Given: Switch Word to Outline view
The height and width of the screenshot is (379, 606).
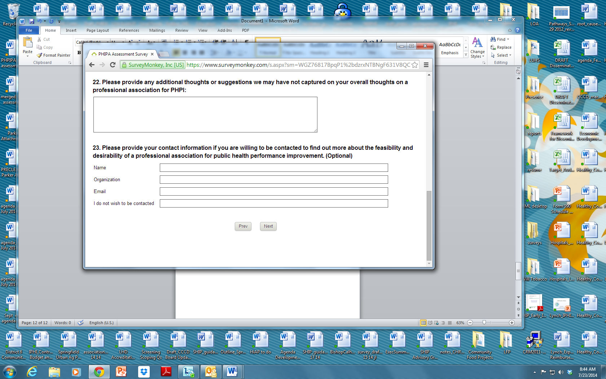Looking at the screenshot, I should (443, 323).
